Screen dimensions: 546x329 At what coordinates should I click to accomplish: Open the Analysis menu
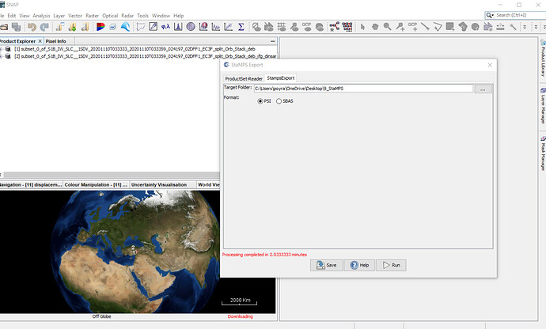41,16
